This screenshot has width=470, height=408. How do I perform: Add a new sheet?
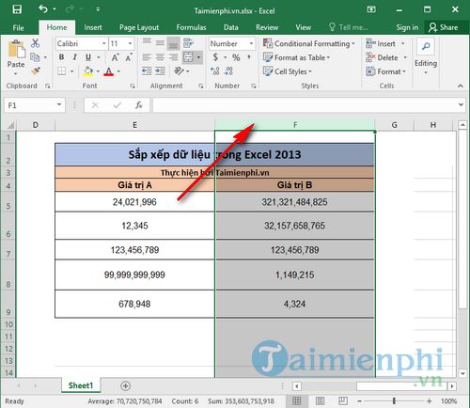tap(126, 385)
